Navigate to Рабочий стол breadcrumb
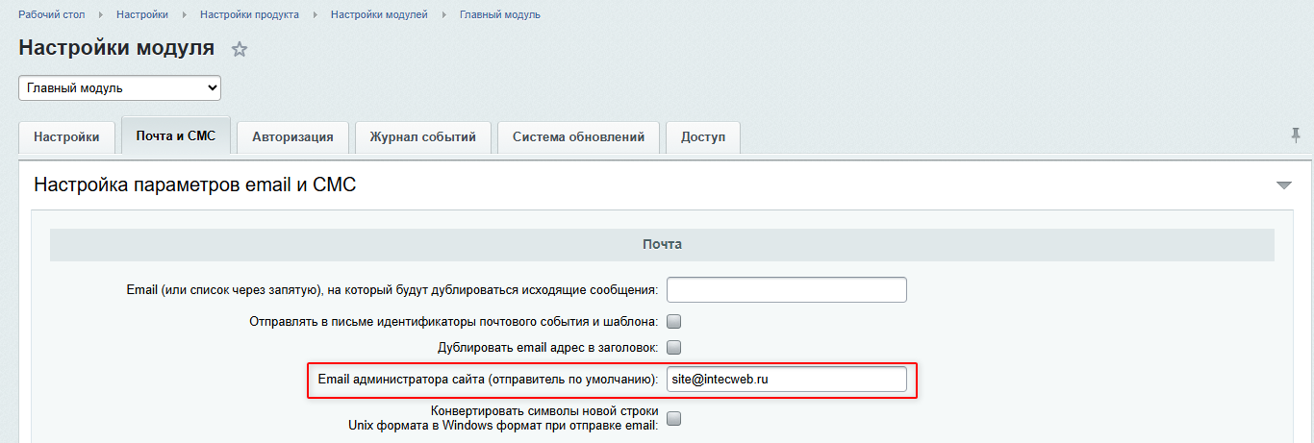Viewport: 1314px width, 443px height. [x=51, y=14]
